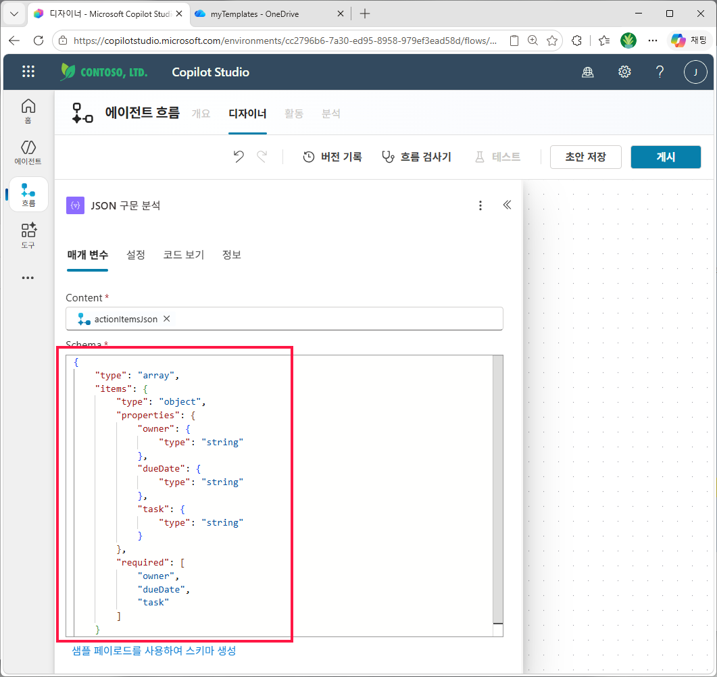Click "required" key in schema
Screen dimensions: 717x677
click(x=142, y=562)
